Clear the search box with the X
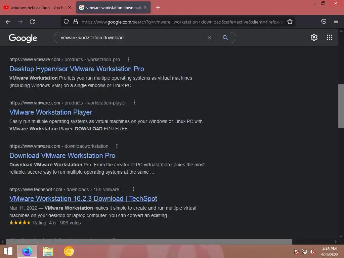Image resolution: width=344 pixels, height=258 pixels. (x=210, y=38)
